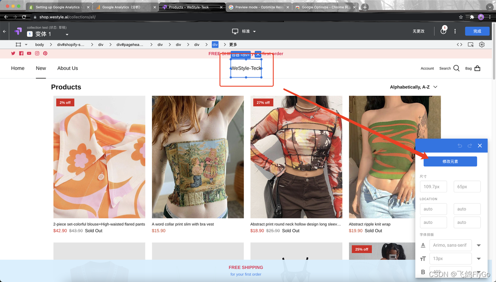Open the Alphabetically, A-Z sort dropdown
The width and height of the screenshot is (496, 282).
click(x=414, y=87)
